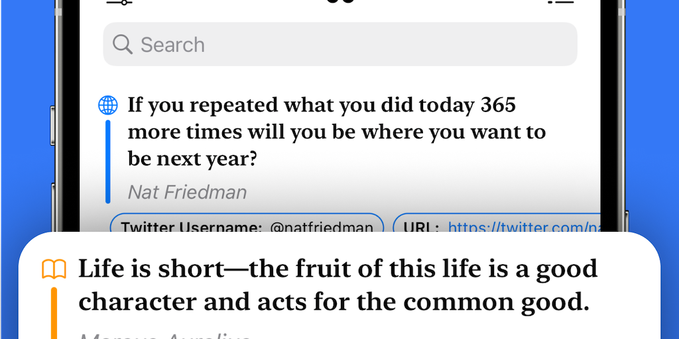Tap the list view icon at top right
The width and height of the screenshot is (679, 339).
point(560,2)
